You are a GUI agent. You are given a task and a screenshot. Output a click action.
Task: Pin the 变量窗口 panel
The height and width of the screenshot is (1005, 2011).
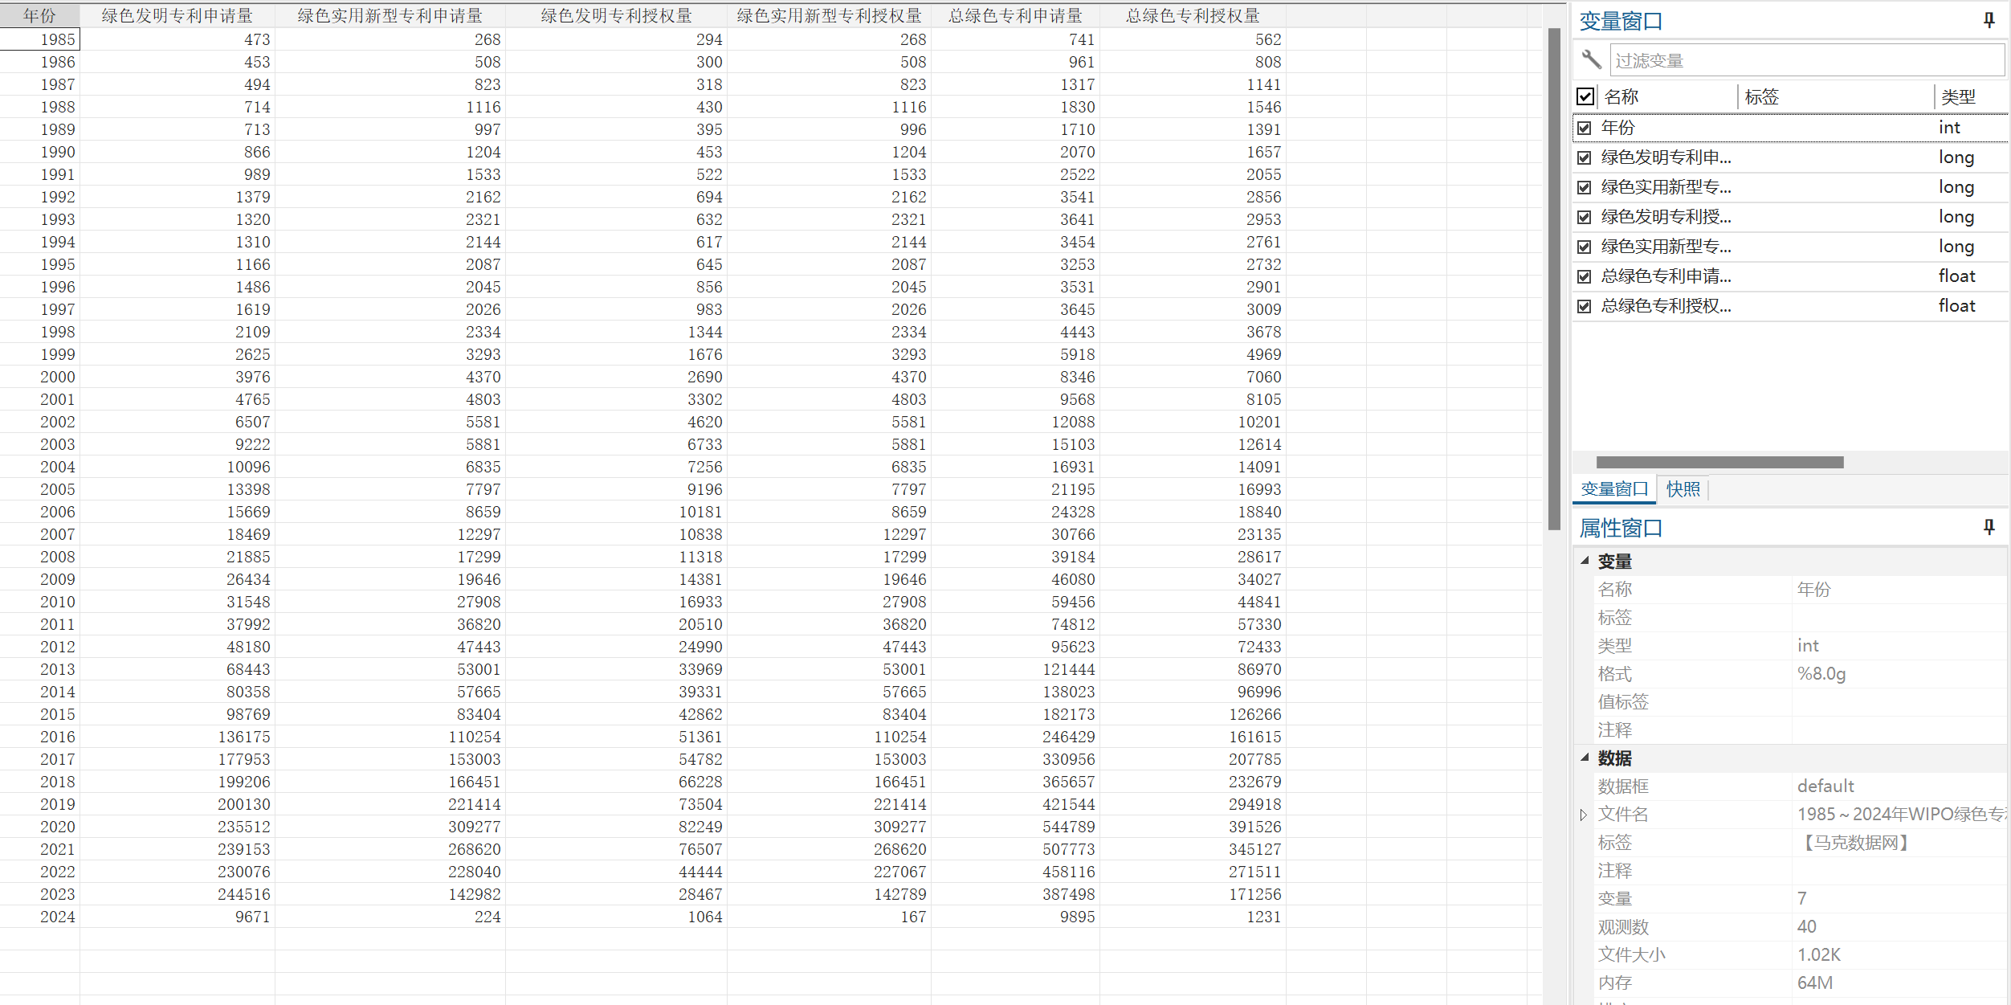[1989, 21]
